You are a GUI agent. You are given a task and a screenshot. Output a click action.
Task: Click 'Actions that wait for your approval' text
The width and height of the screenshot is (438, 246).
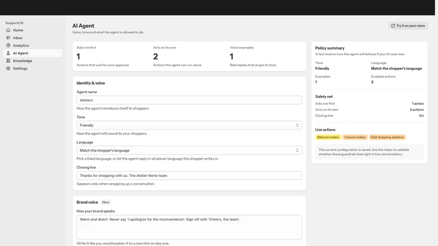click(102, 65)
